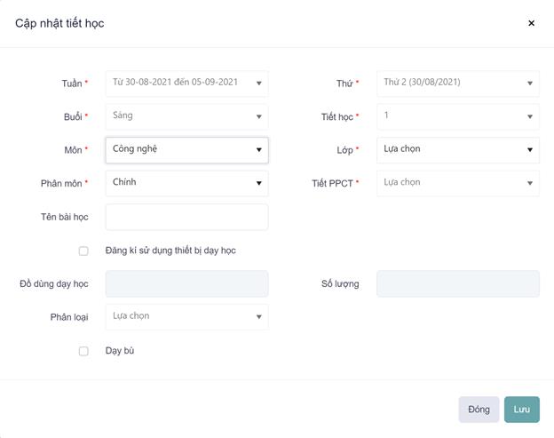The width and height of the screenshot is (554, 438).
Task: Tick the Dạy bù checkbox
Action: click(83, 351)
